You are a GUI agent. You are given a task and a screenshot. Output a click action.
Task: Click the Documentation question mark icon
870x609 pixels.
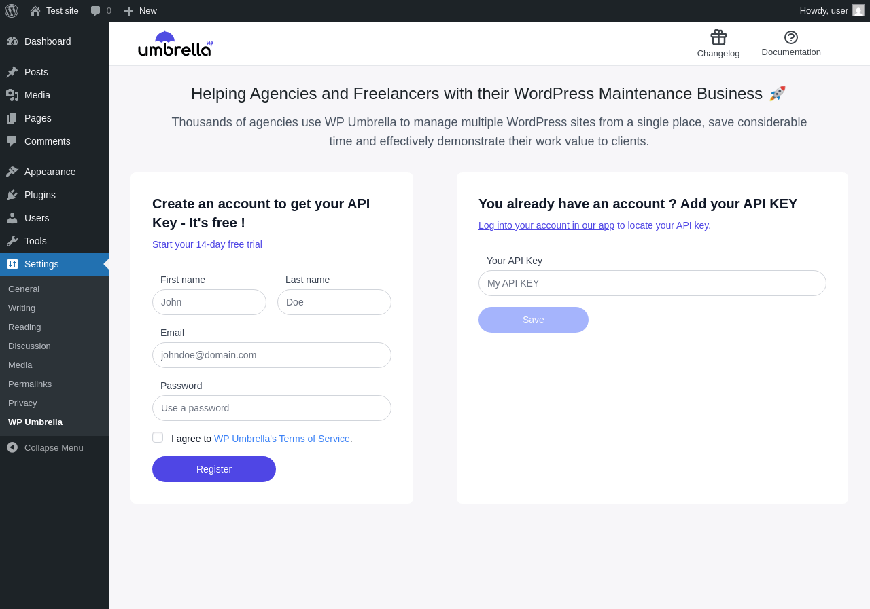coord(791,37)
